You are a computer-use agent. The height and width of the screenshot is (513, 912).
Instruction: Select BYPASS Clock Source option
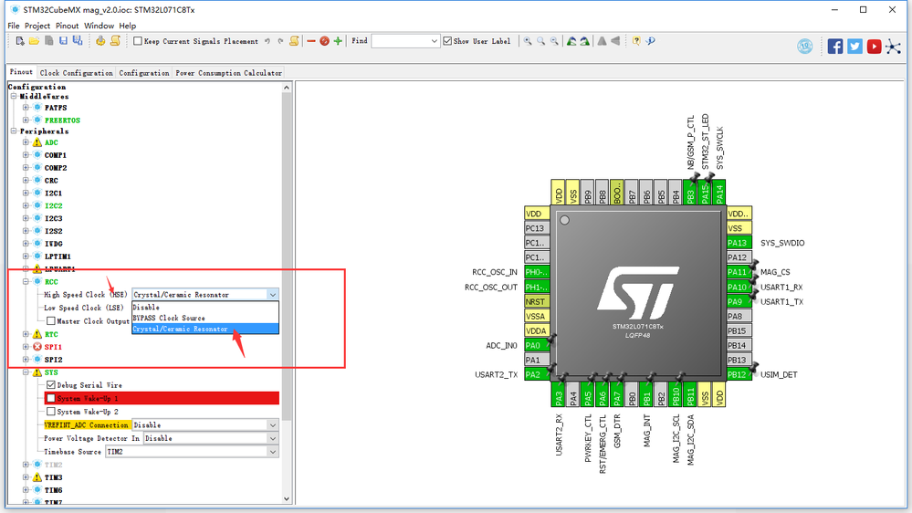[x=205, y=319]
